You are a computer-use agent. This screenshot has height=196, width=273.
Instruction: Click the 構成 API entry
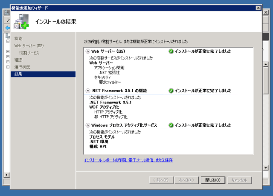(98, 147)
